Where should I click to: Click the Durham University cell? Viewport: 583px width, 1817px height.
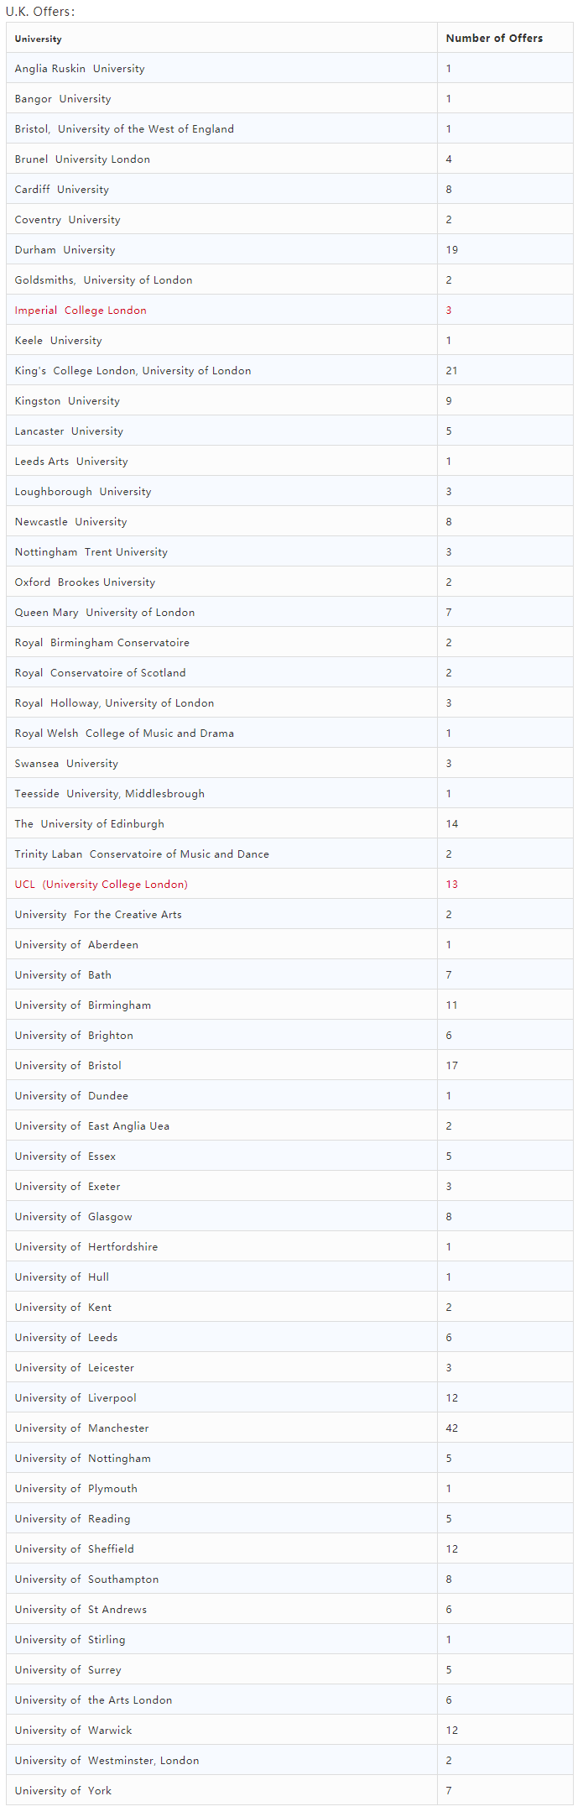pyautogui.click(x=65, y=250)
